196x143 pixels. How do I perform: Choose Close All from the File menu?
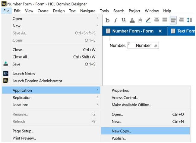pyautogui.click(x=54, y=57)
